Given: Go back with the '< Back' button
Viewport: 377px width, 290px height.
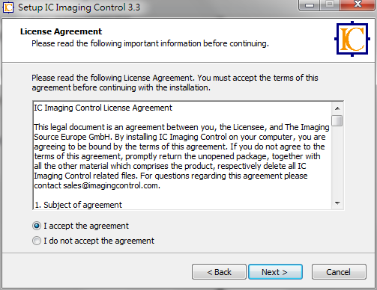Looking at the screenshot, I should tap(219, 272).
